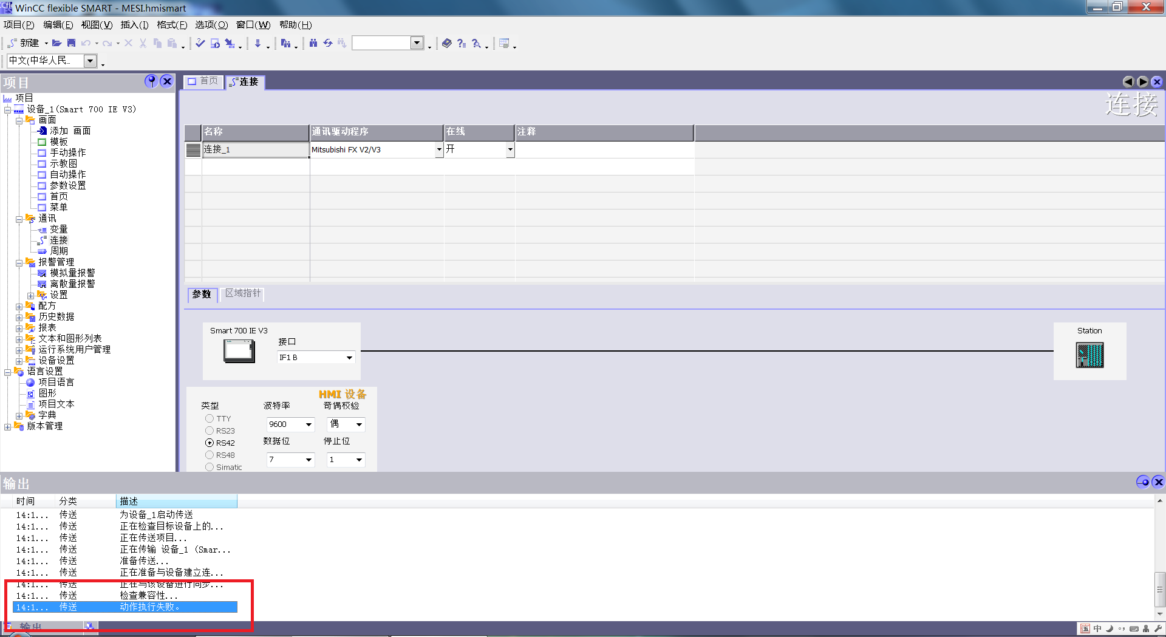The height and width of the screenshot is (637, 1166).
Task: Click the pin icon on project panel
Action: point(151,81)
